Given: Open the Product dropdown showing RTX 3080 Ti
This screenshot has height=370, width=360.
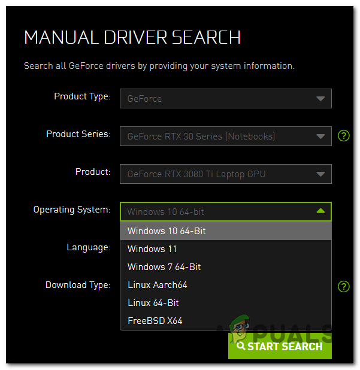Looking at the screenshot, I should [x=225, y=174].
